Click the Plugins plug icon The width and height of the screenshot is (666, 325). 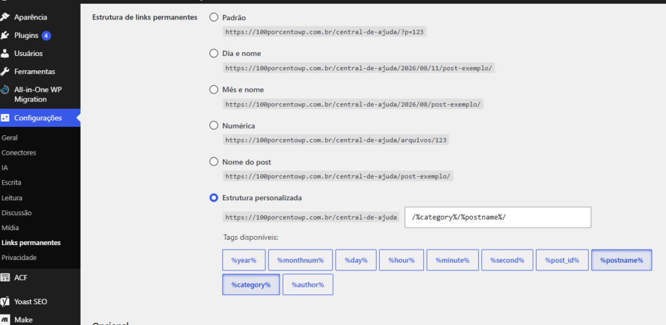(5, 36)
